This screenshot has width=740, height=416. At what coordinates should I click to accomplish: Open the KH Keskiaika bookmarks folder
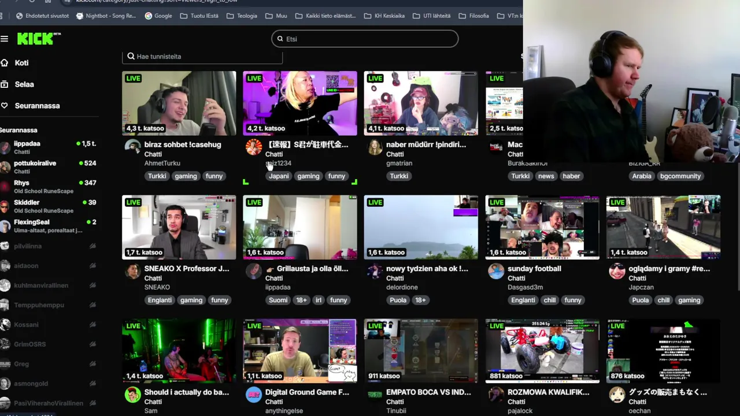(384, 16)
